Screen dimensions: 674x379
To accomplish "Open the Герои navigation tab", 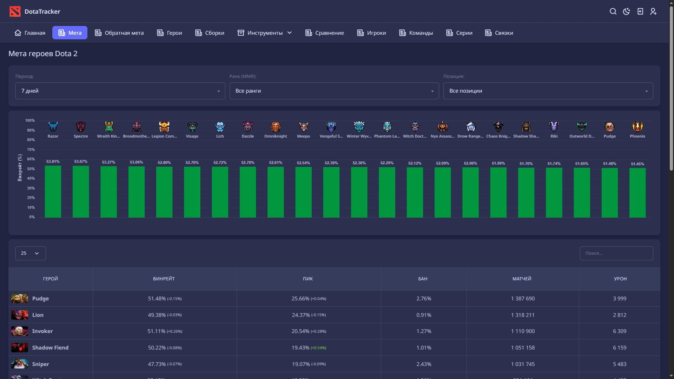I will point(170,33).
